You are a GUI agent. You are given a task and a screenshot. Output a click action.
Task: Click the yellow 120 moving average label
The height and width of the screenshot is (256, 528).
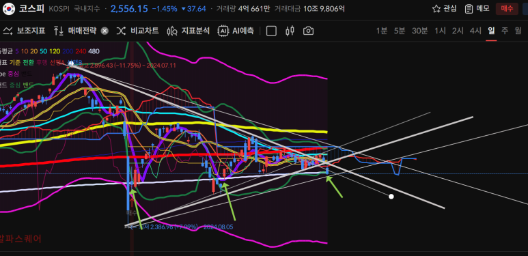pyautogui.click(x=55, y=51)
